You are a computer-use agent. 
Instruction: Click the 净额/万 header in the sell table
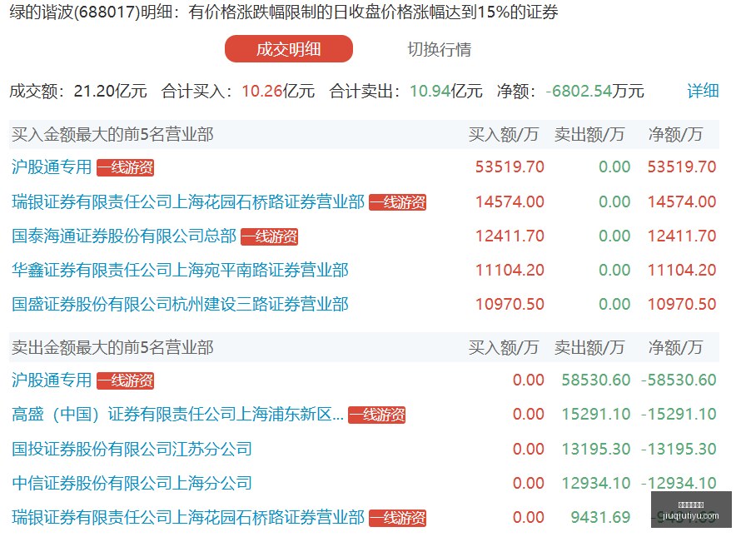[675, 348]
